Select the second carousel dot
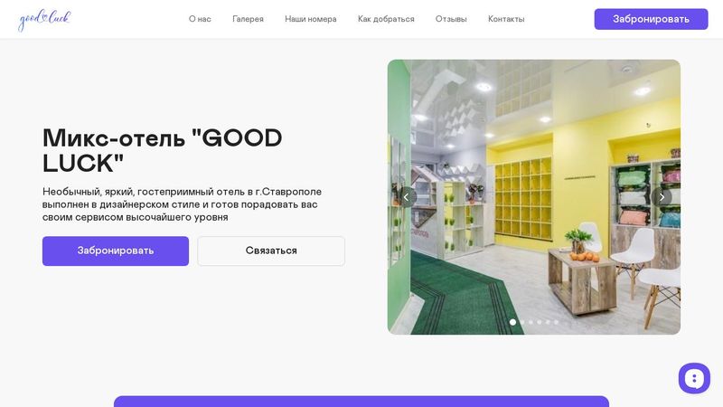This screenshot has height=407, width=723. [x=522, y=322]
